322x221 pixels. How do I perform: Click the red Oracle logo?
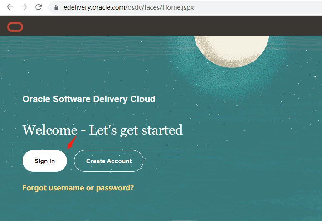click(x=15, y=27)
